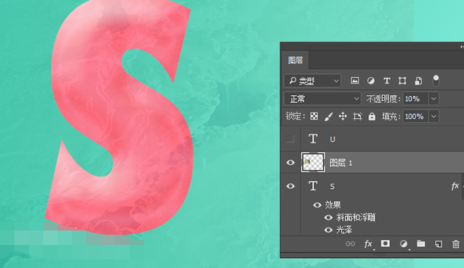This screenshot has height=268, width=464.
Task: Lock image pixels brush icon
Action: [329, 117]
